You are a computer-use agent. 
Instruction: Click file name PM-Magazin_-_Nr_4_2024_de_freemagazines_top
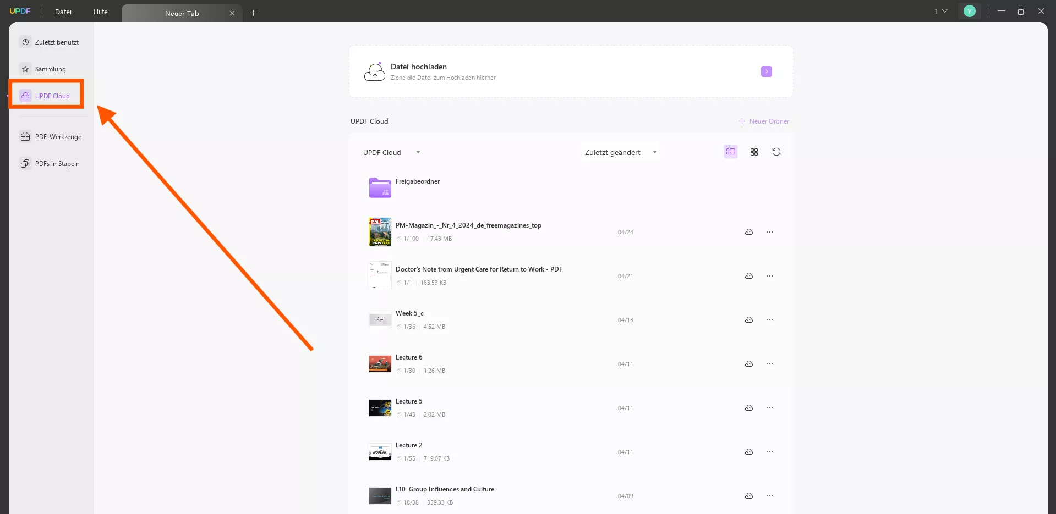click(x=468, y=225)
